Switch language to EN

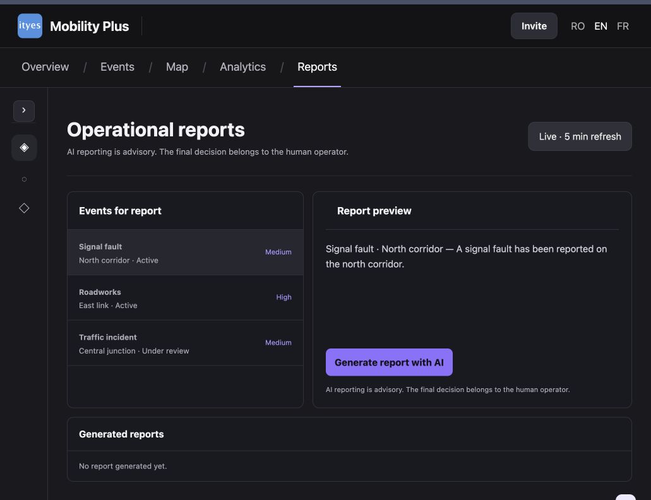click(x=600, y=26)
